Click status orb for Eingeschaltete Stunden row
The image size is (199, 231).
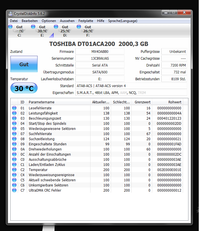[x=14, y=144]
